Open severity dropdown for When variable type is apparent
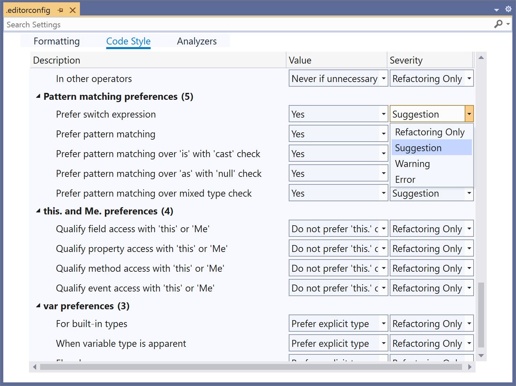 469,343
